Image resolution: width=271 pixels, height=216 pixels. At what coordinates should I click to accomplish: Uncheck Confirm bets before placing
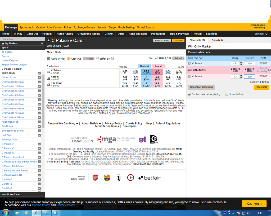click(x=189, y=94)
